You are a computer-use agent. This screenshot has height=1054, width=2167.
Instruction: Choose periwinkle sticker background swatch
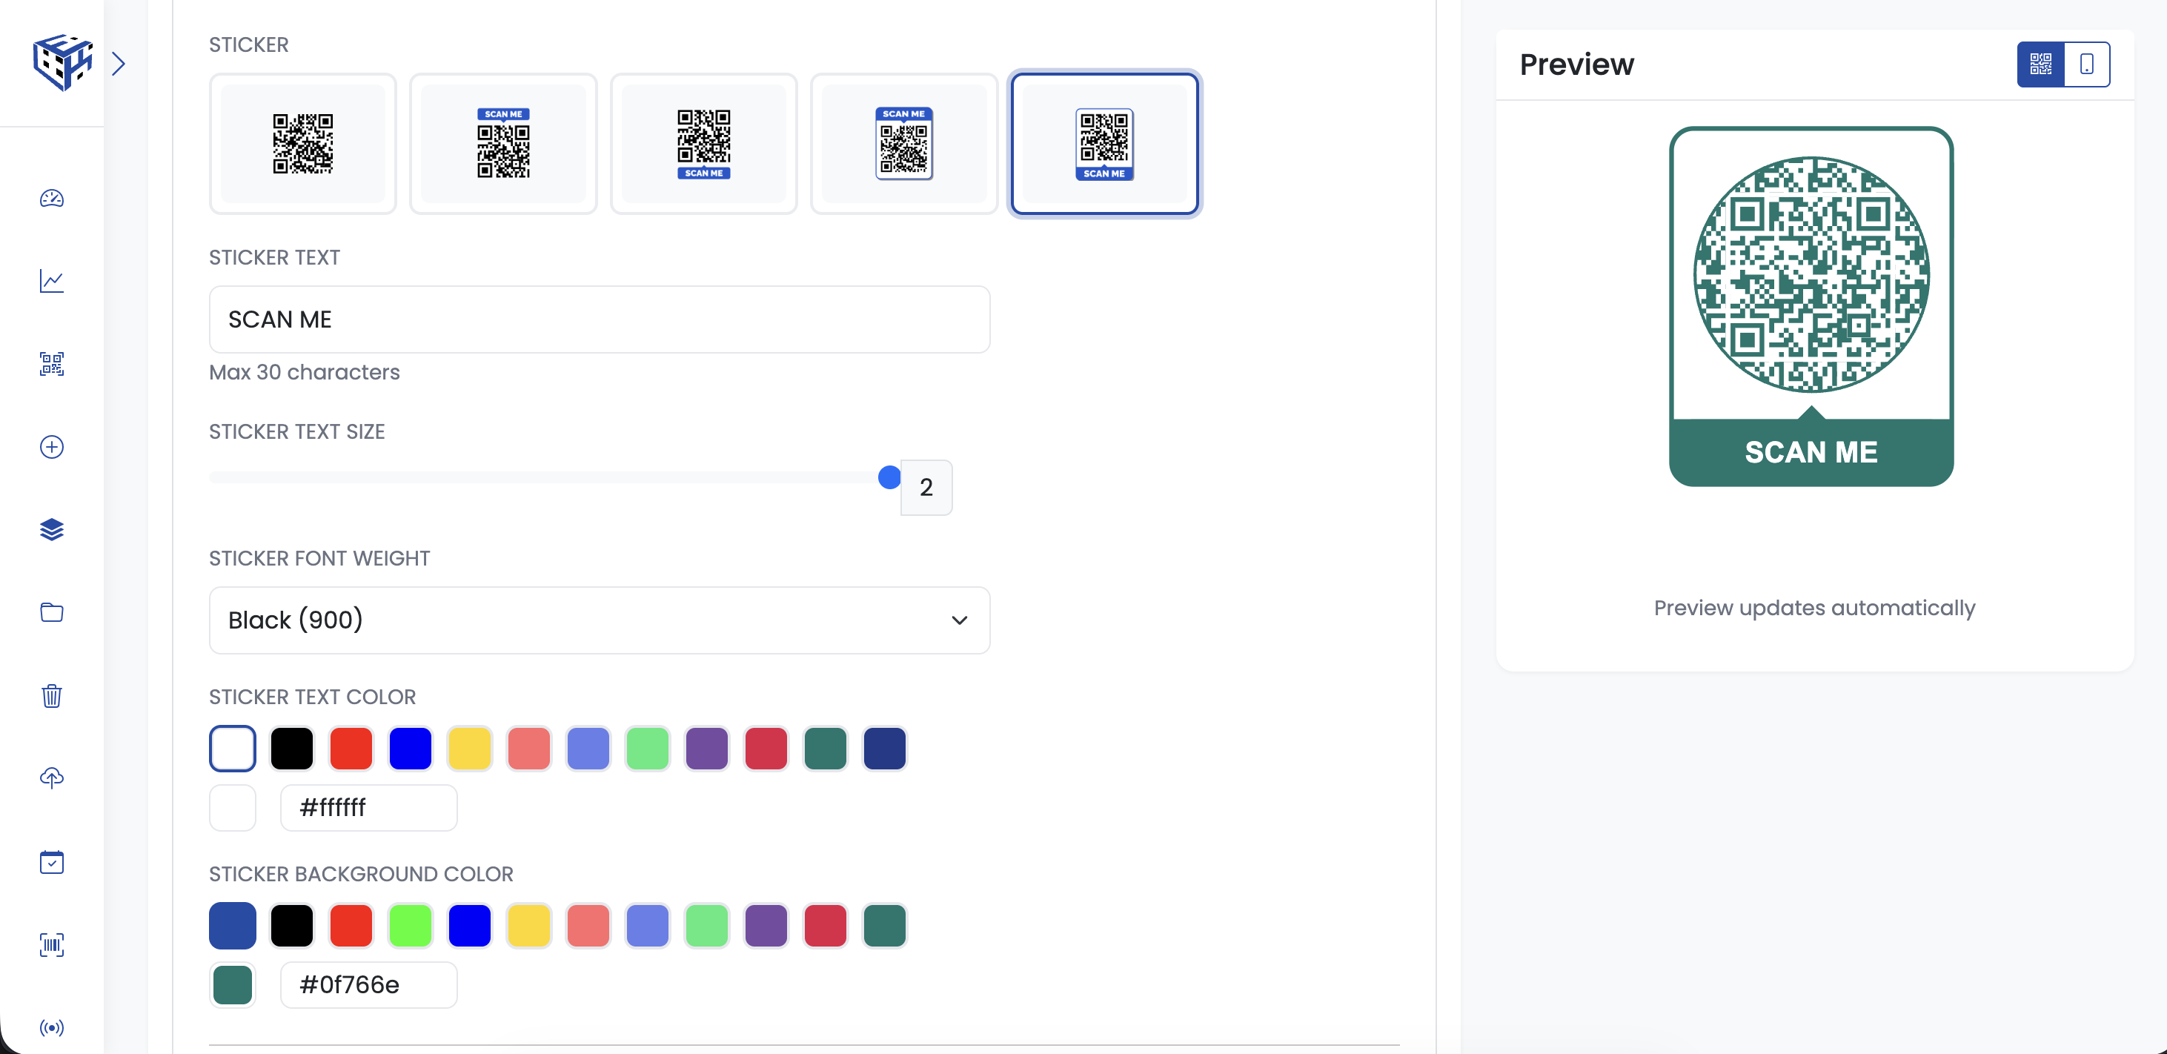pos(648,926)
